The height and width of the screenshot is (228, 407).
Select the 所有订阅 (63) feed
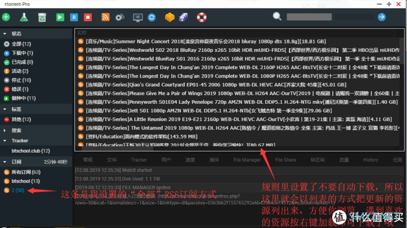(x=26, y=172)
